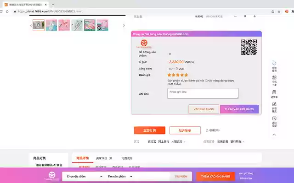This screenshot has height=183, width=294.
Task: Click the exchange rate value 3,830.00
Action: pyautogui.click(x=176, y=62)
